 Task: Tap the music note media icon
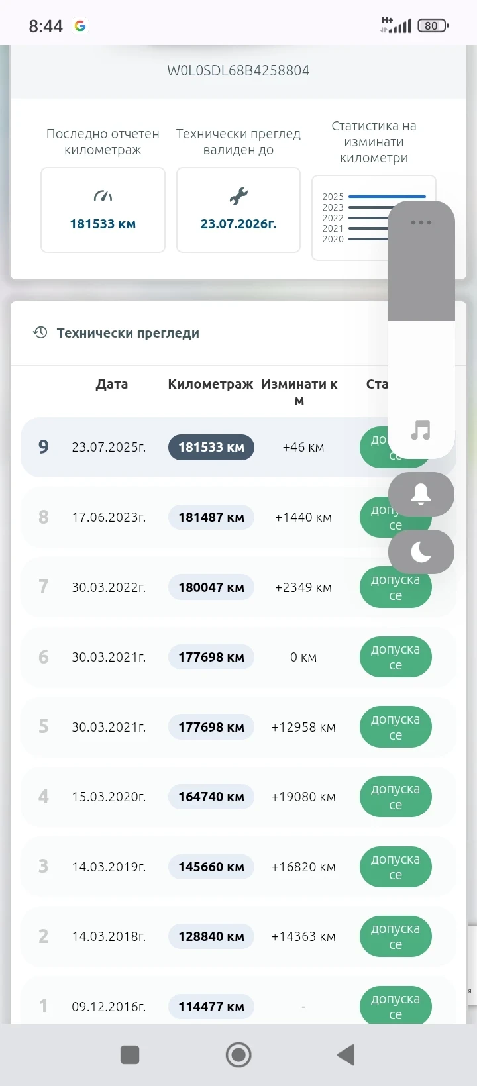[x=421, y=430]
